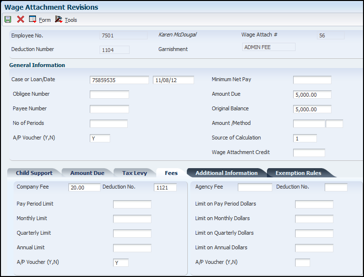Open the Exemption Rules tab
Viewport: 364px width, 277px height.
[x=298, y=173]
